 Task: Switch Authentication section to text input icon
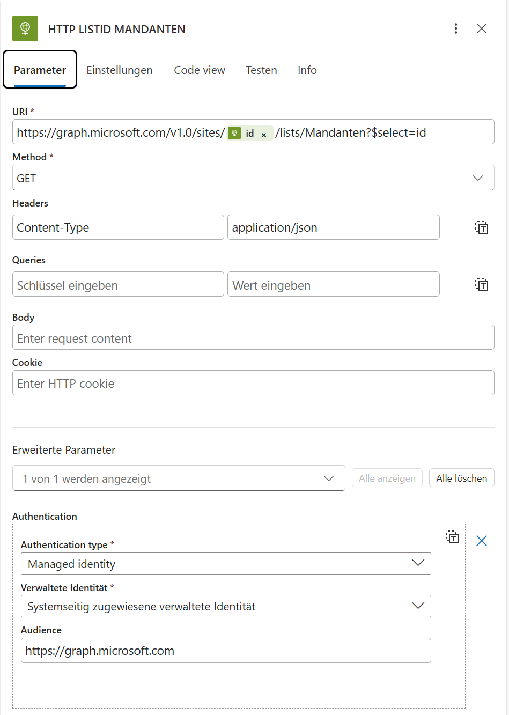[x=452, y=537]
